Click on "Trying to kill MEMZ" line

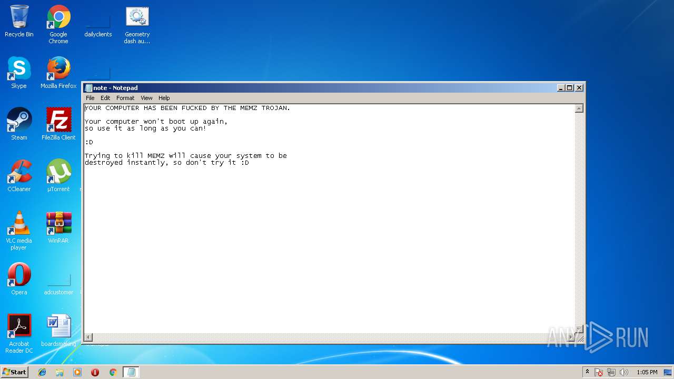pos(186,156)
